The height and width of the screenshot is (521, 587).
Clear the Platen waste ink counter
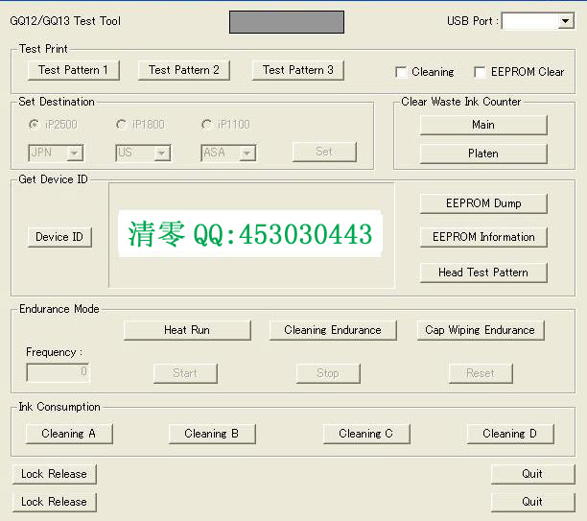point(483,154)
